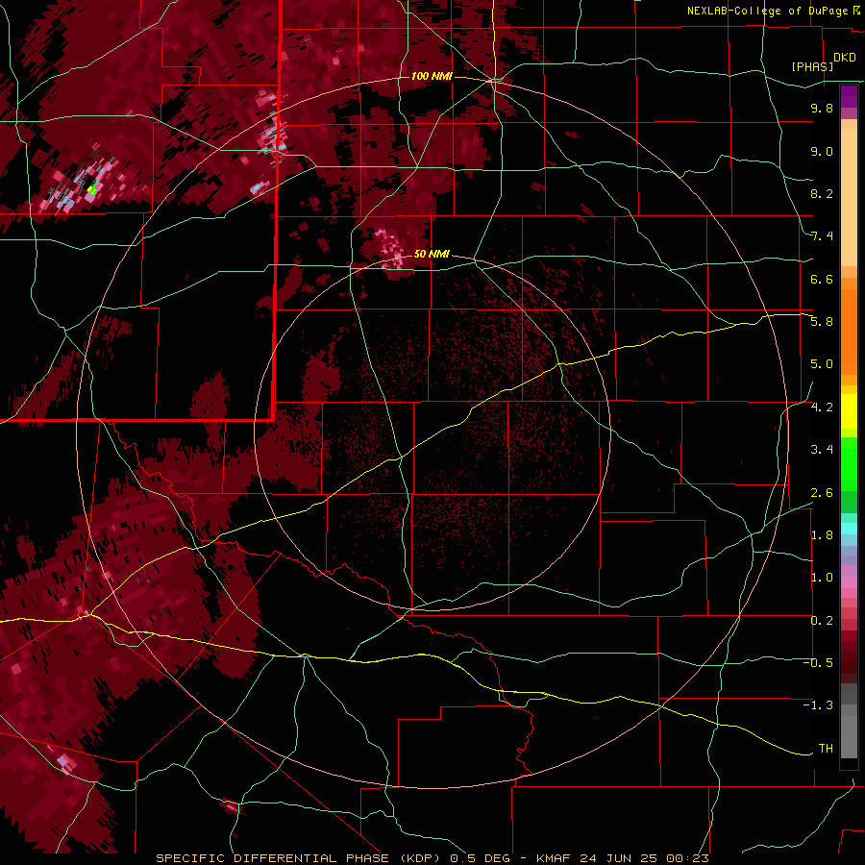This screenshot has height=865, width=865.
Task: Click the purple swatch at top of legend
Action: coord(849,96)
